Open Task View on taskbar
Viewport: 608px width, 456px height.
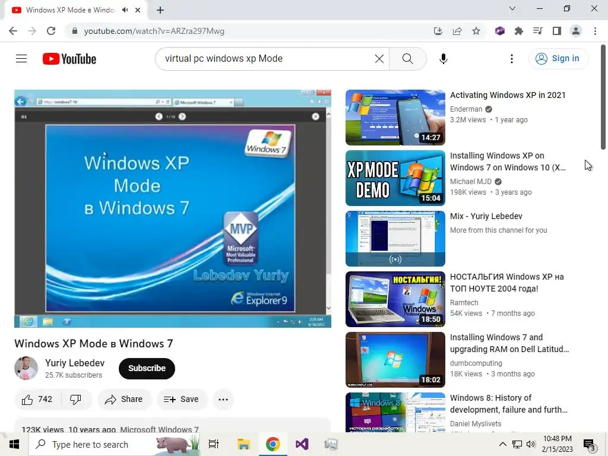(214, 444)
